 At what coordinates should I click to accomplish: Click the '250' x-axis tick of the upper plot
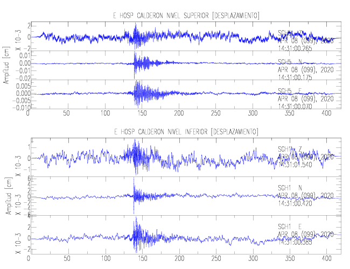pyautogui.click(x=215, y=114)
